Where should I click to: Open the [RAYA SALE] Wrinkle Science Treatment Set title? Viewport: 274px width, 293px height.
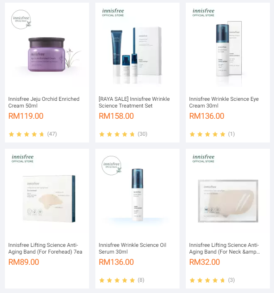134,102
